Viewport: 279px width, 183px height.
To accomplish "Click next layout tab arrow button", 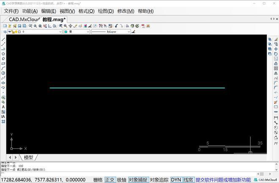I will coord(16,157).
